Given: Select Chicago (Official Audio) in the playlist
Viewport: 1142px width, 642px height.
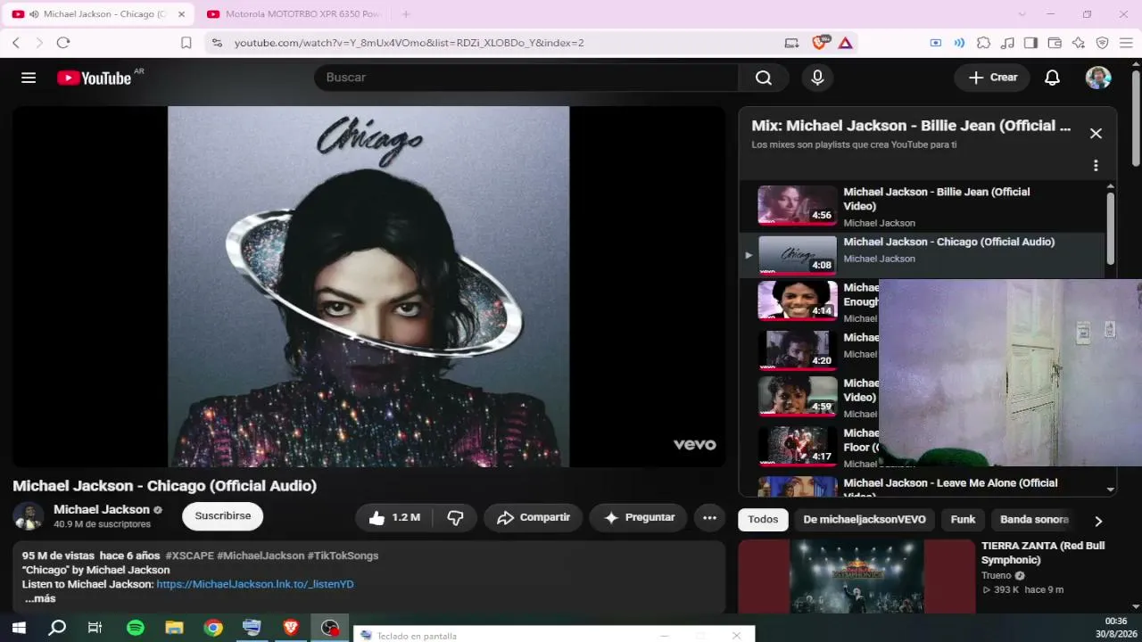Looking at the screenshot, I should coord(923,255).
